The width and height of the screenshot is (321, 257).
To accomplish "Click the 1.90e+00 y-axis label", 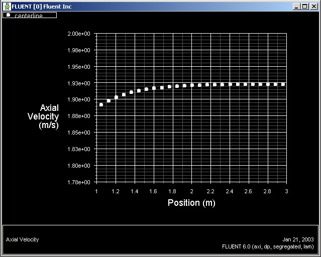I will (x=79, y=99).
